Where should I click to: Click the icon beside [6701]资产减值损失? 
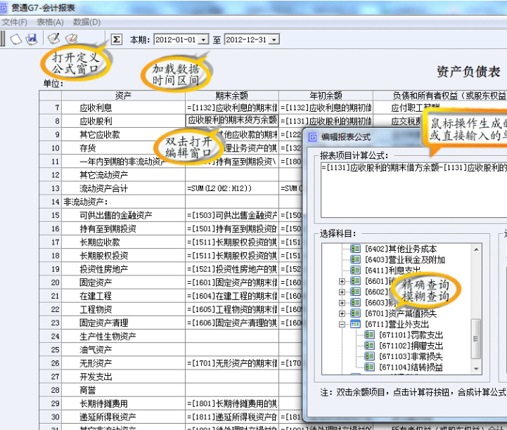click(355, 313)
